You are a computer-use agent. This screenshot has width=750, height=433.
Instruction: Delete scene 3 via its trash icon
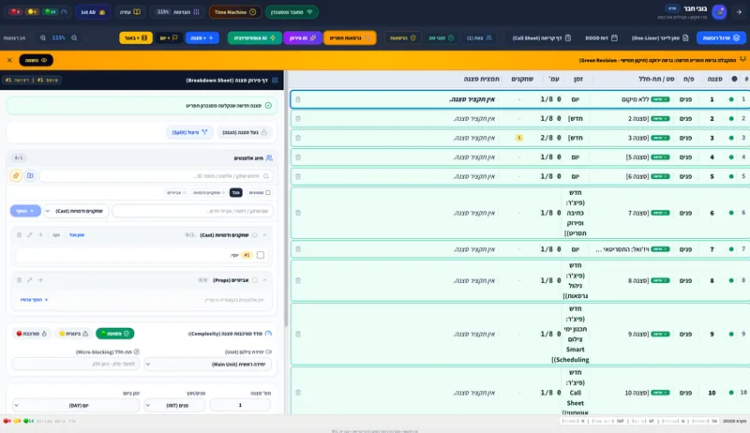(x=298, y=138)
